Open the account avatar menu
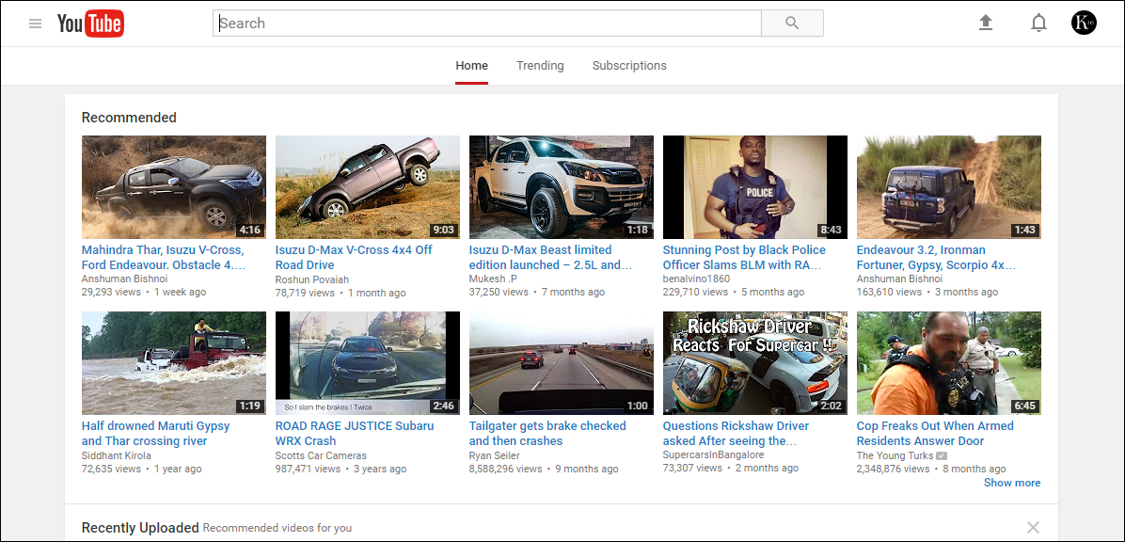The height and width of the screenshot is (542, 1125). tap(1084, 23)
